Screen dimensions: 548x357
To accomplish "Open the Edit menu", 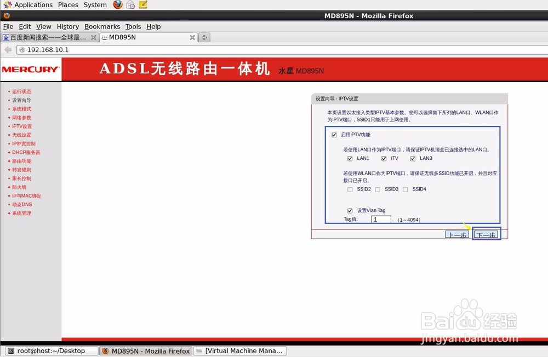I will (x=25, y=26).
